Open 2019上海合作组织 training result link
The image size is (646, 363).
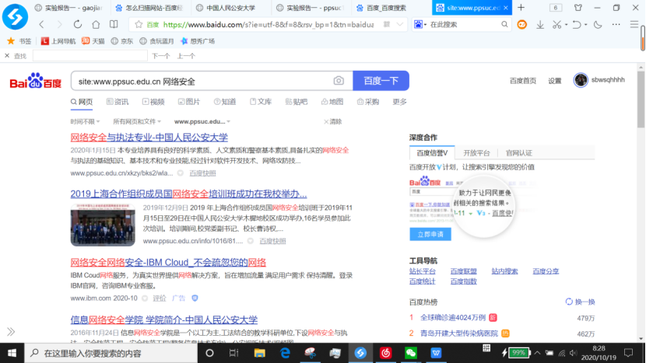188,194
